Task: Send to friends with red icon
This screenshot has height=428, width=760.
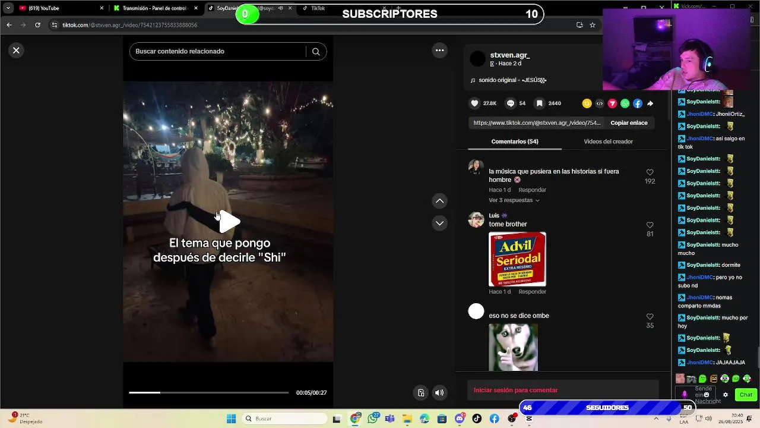Action: [612, 103]
